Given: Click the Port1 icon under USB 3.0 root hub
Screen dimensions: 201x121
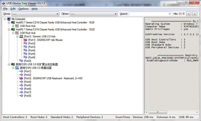Looking at the screenshot, I should [x=21, y=71].
